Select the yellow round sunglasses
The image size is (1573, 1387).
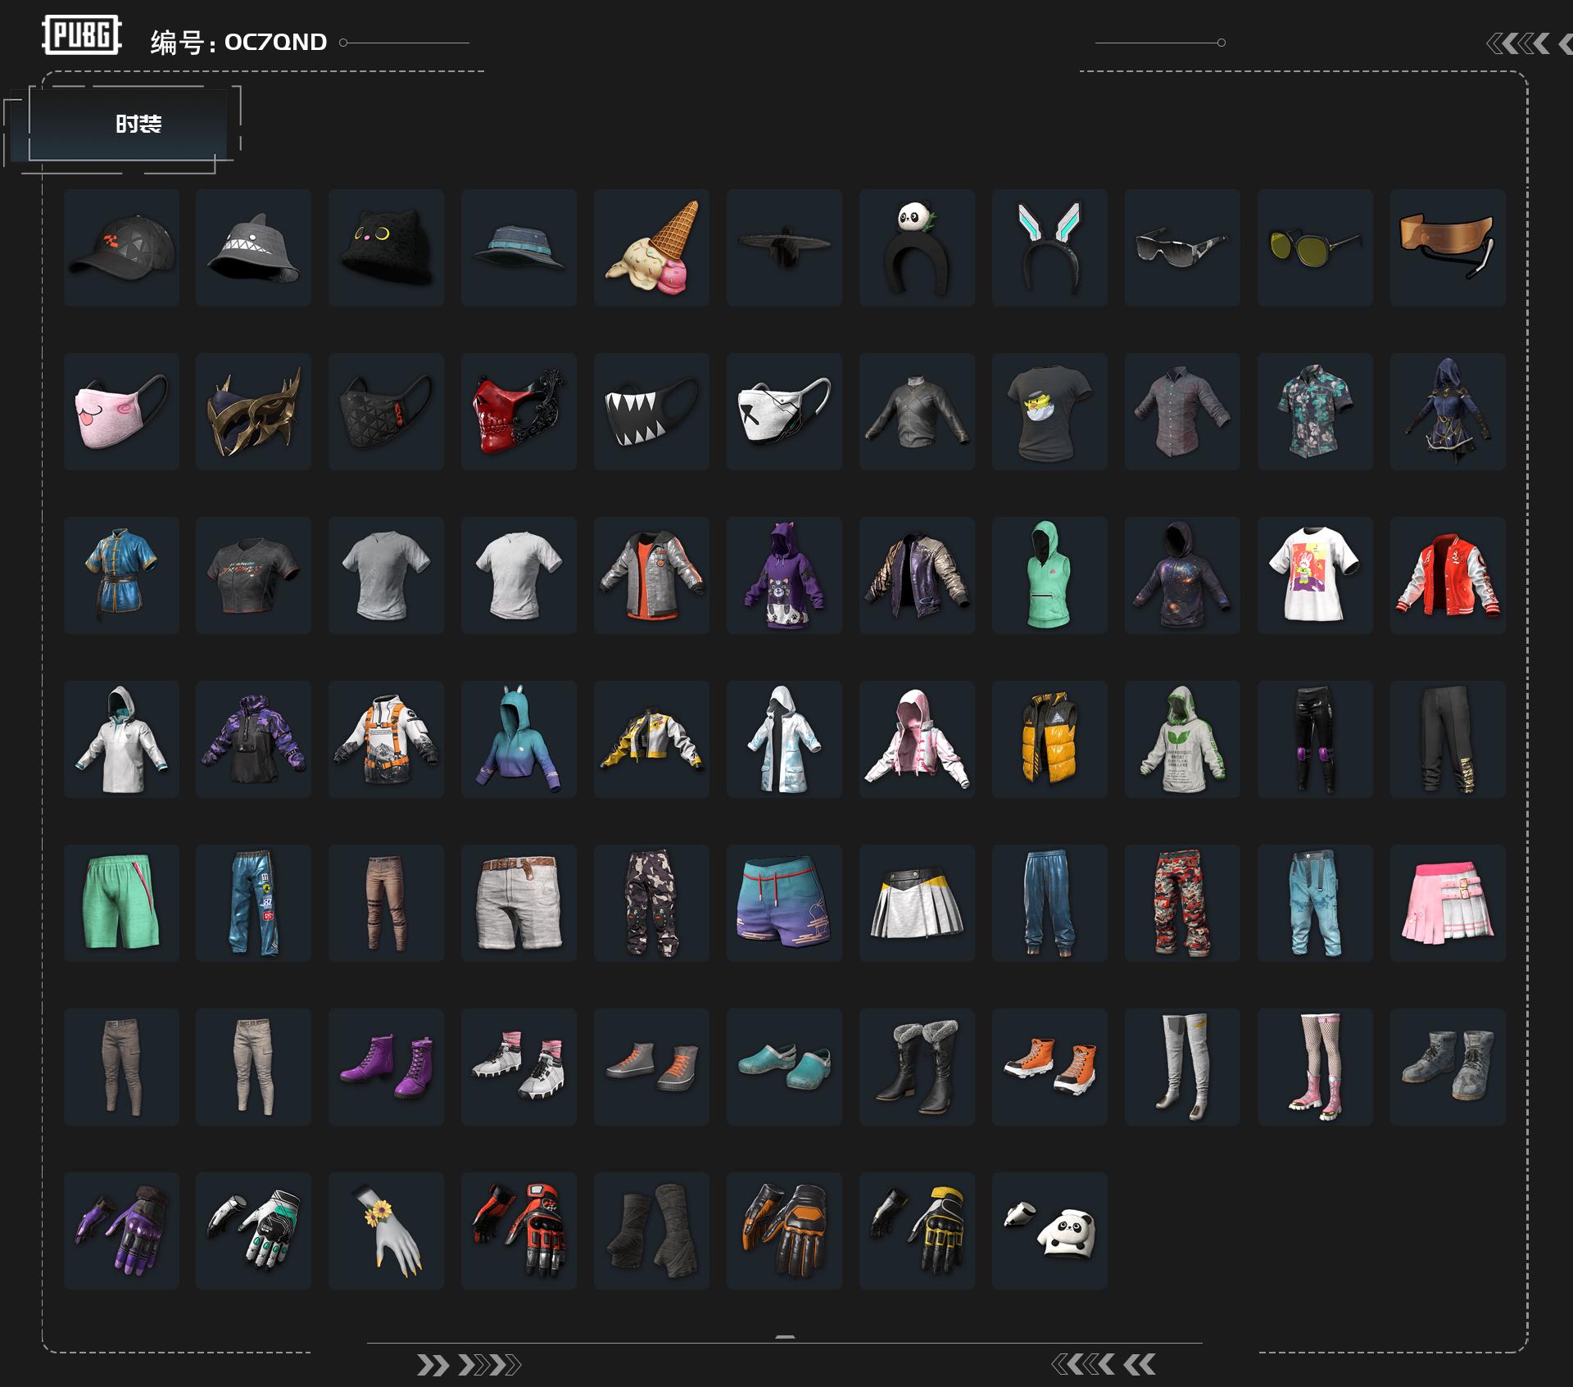1315,247
